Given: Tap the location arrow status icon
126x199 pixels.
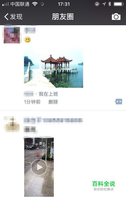Looking at the screenshot, I should (x=104, y=4).
